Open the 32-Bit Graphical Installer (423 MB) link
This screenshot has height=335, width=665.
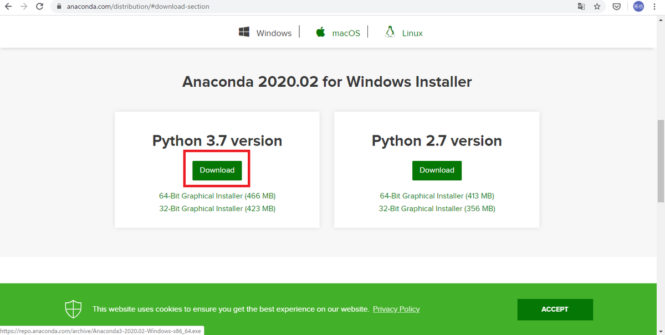click(217, 208)
